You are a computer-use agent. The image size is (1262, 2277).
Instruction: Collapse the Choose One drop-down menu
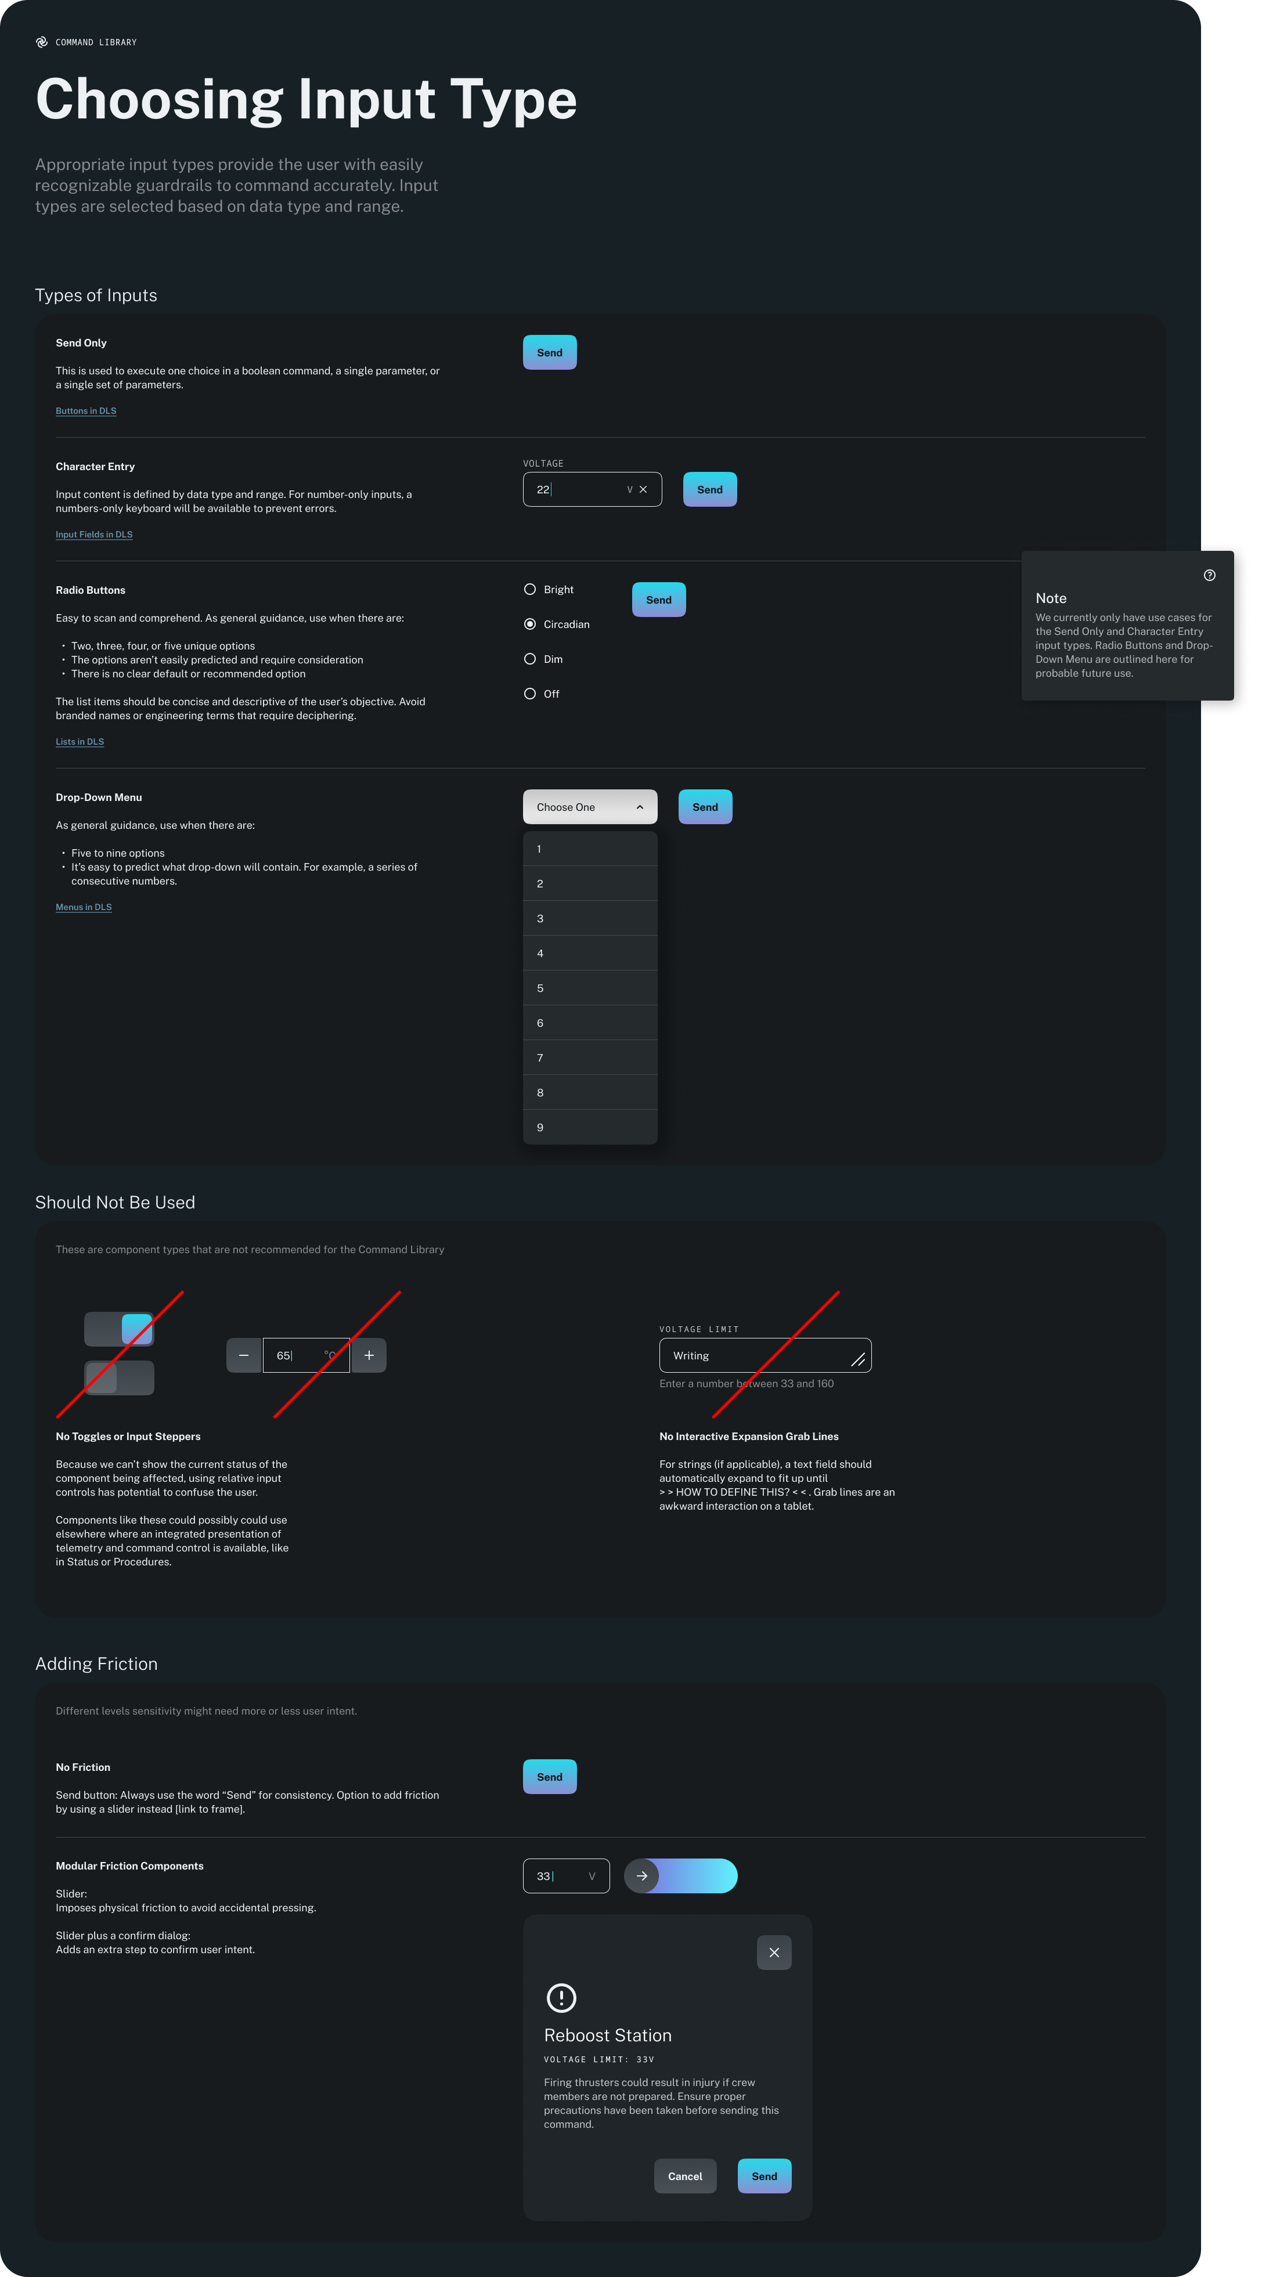[x=589, y=807]
